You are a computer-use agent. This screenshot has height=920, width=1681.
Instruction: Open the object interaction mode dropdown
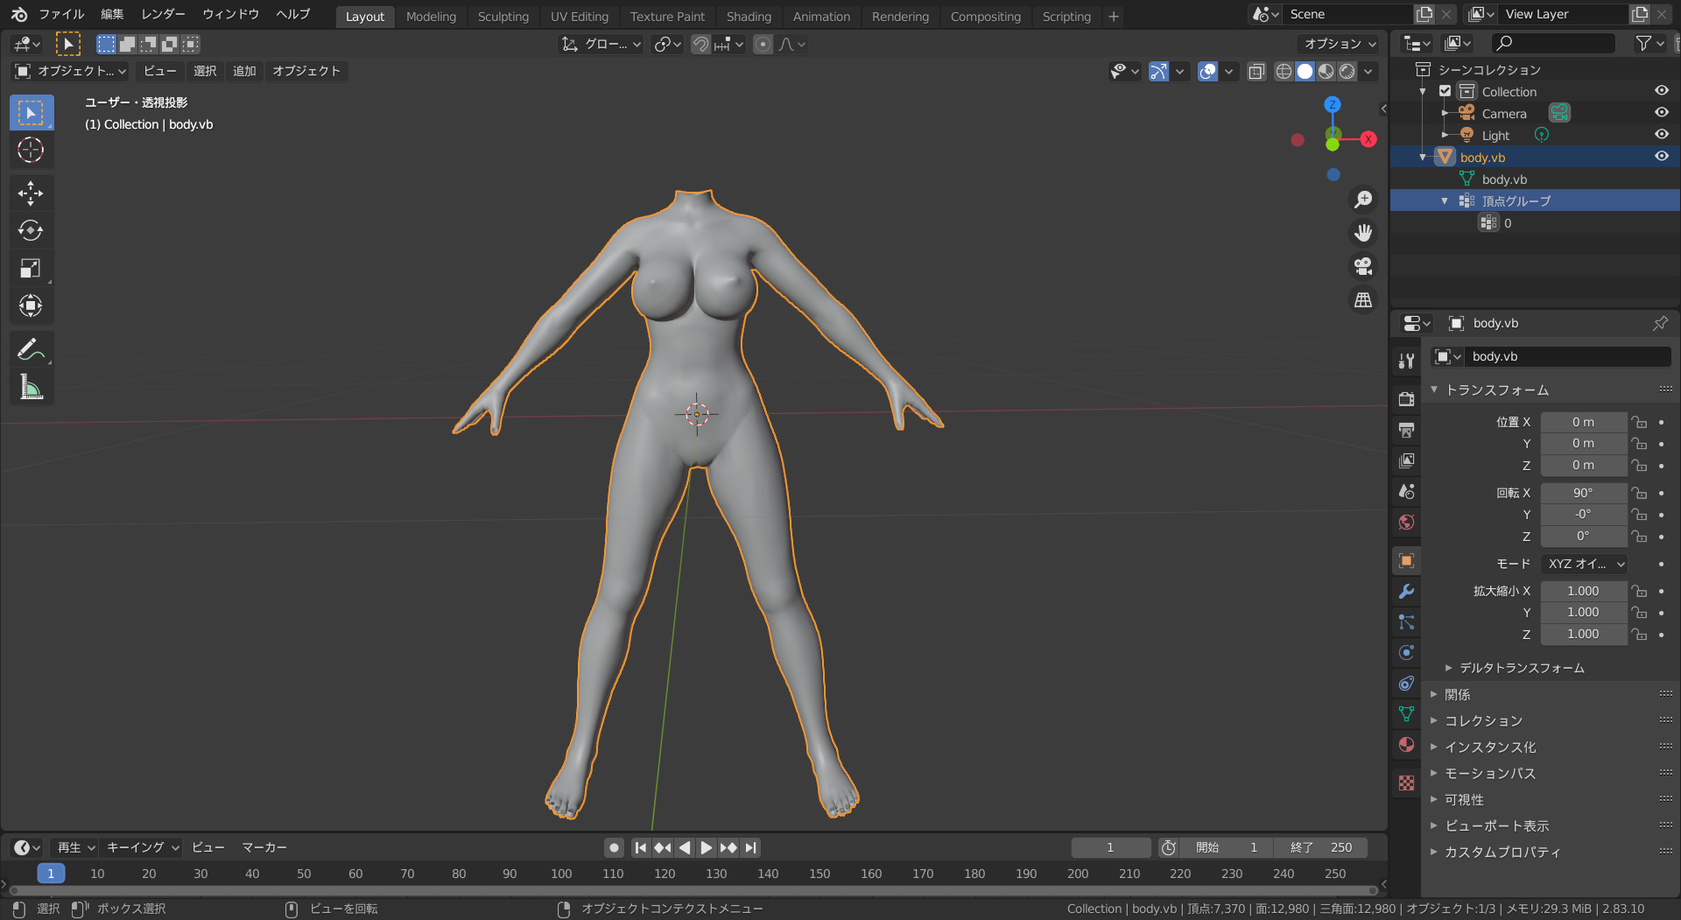point(71,71)
